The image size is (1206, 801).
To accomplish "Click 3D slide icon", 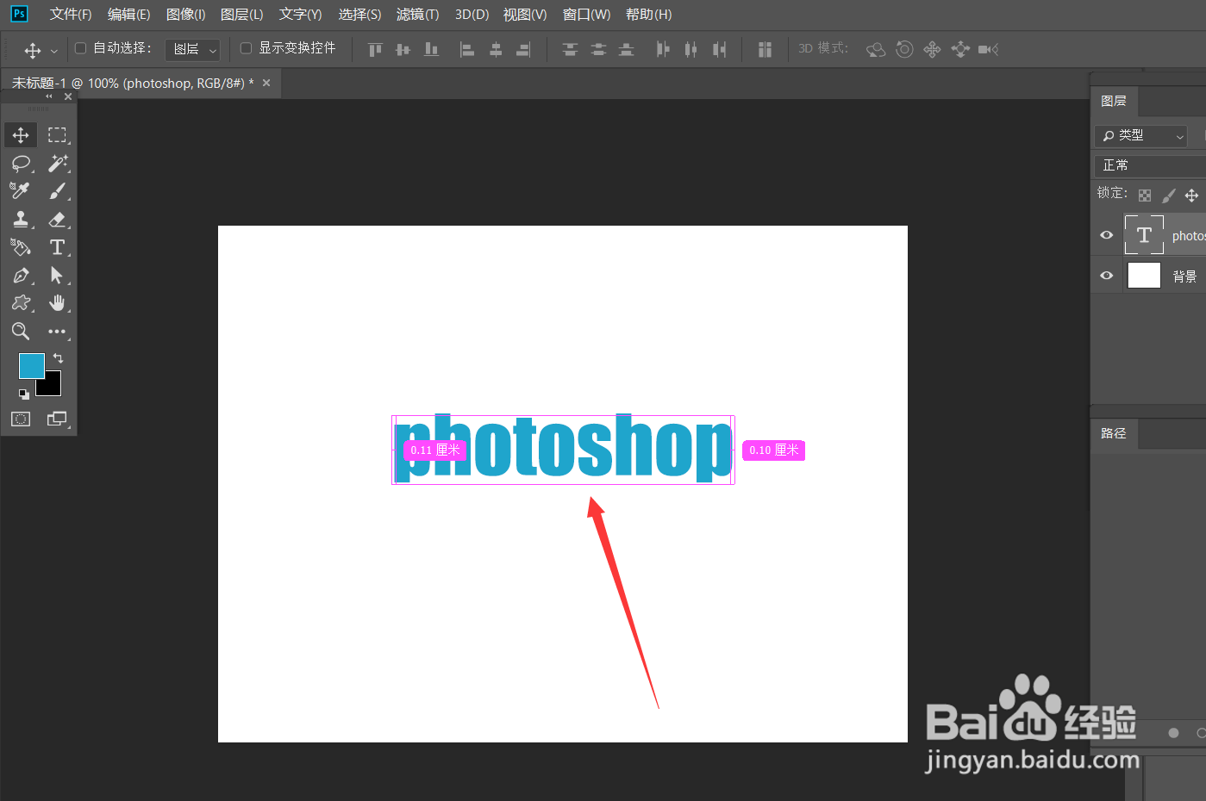I will tap(960, 49).
